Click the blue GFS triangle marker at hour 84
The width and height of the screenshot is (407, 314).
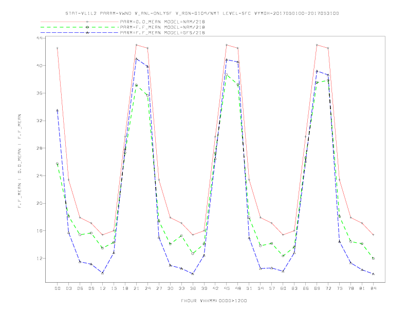tap(373, 274)
